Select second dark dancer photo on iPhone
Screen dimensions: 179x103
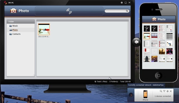(154, 29)
